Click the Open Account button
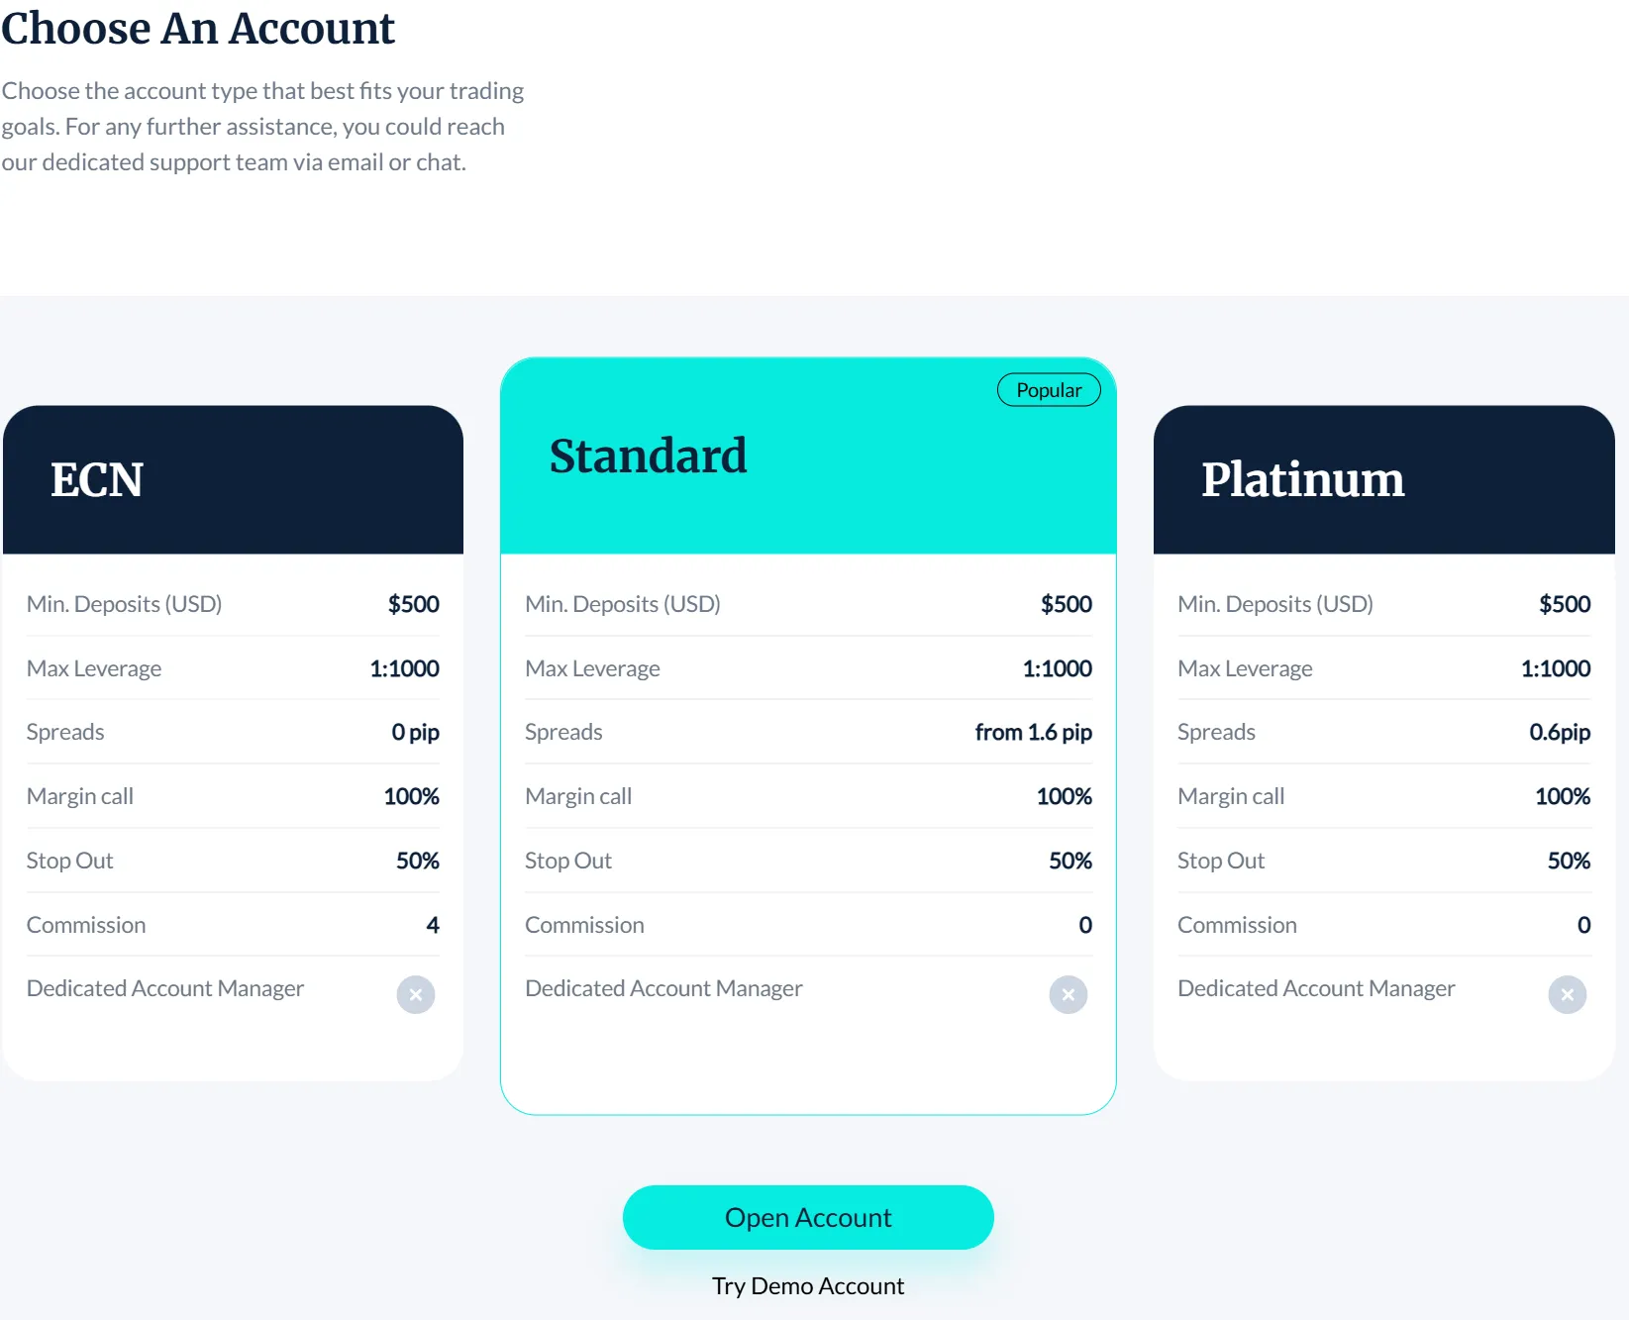The width and height of the screenshot is (1629, 1320). point(808,1217)
